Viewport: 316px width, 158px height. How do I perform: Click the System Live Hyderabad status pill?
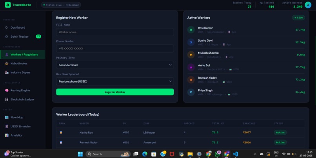point(61,5)
